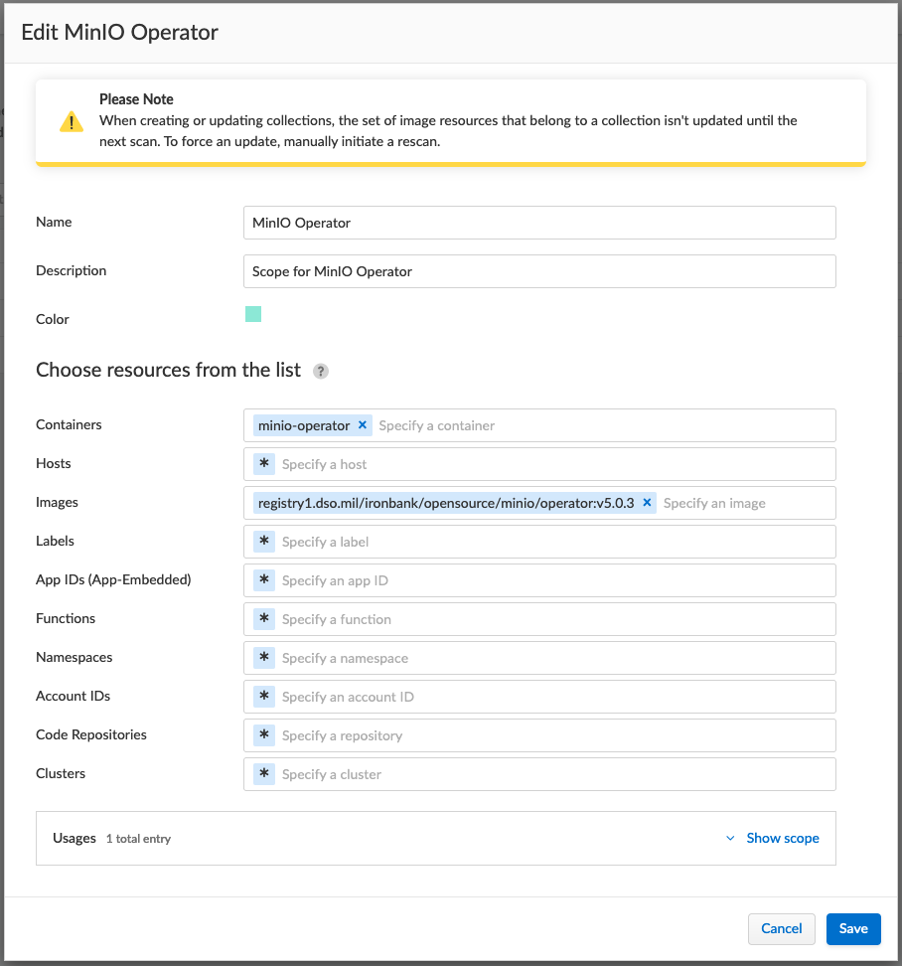Remove the minio-operator container tag
This screenshot has height=966, width=902.
click(363, 425)
